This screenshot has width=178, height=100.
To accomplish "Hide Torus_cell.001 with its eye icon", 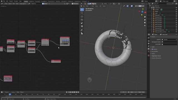I will (x=176, y=17).
